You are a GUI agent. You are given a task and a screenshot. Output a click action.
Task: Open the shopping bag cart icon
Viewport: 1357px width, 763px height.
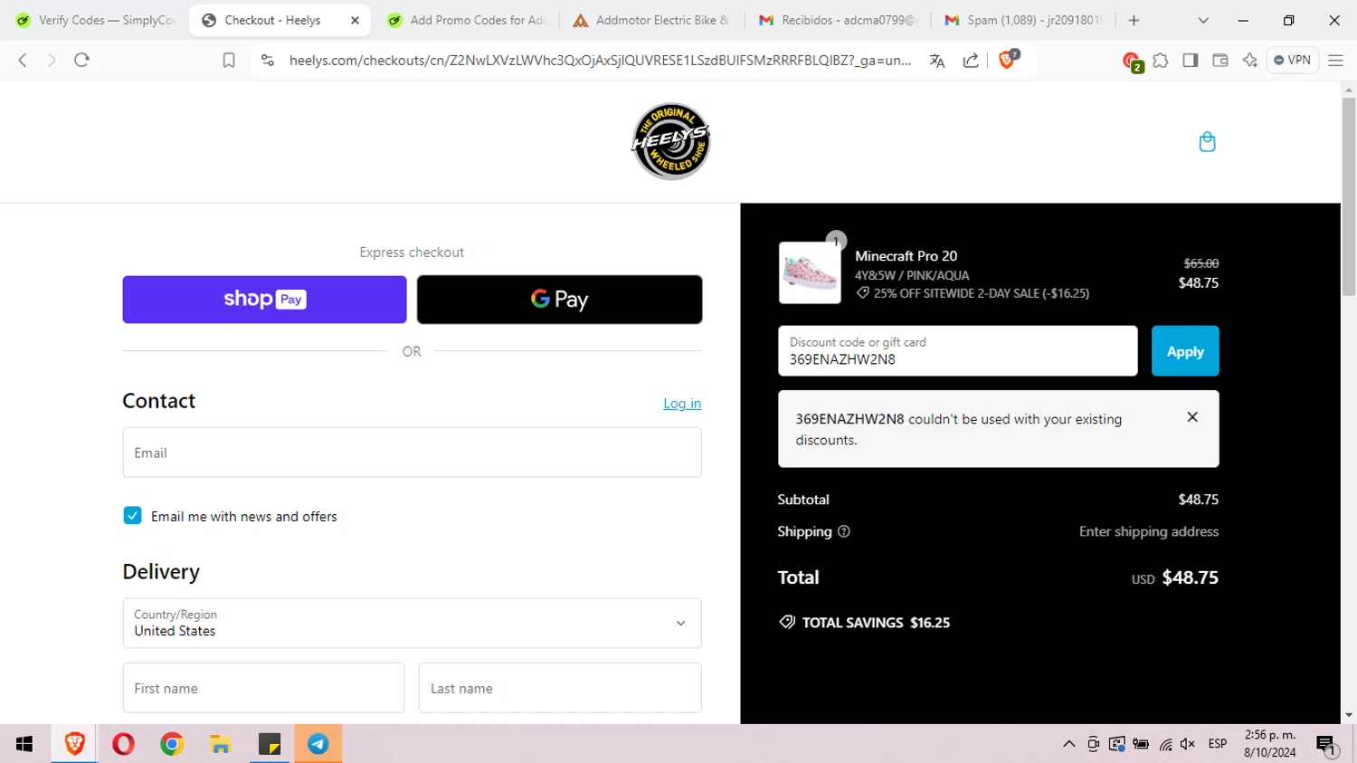tap(1207, 142)
